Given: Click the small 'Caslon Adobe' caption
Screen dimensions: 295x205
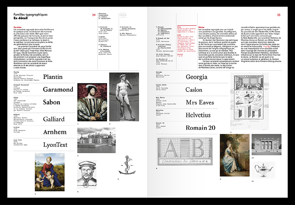Looking at the screenshot, I should (x=161, y=85).
